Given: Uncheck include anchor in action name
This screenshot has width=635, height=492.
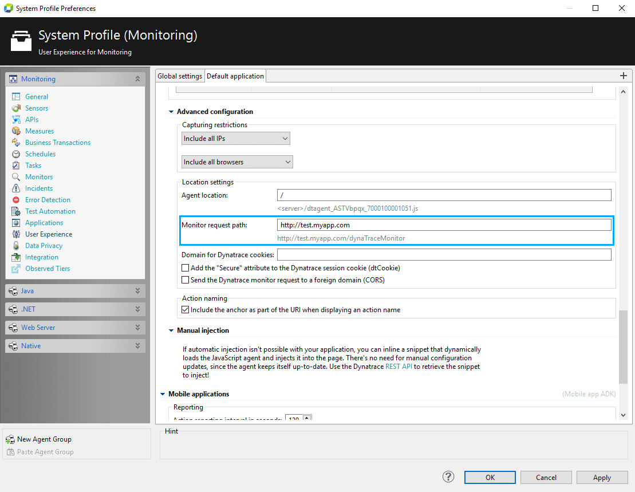Looking at the screenshot, I should tap(185, 310).
